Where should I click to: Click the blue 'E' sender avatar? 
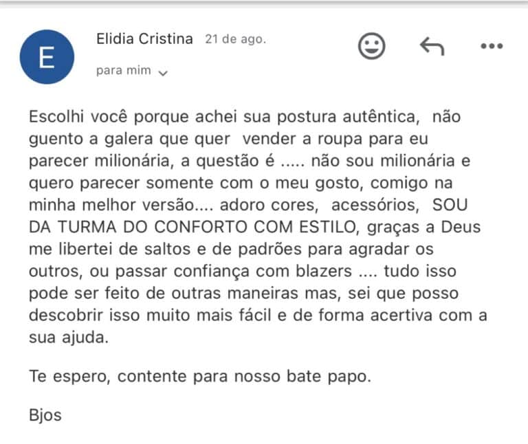tap(47, 57)
